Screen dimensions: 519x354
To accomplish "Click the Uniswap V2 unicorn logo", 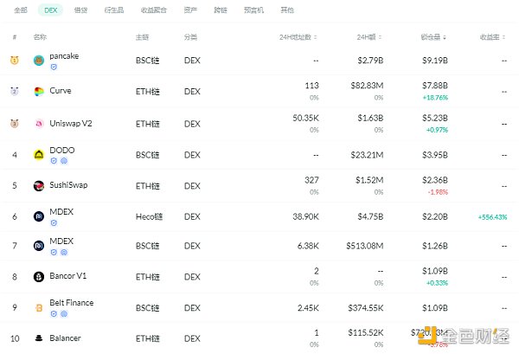I will coord(39,123).
